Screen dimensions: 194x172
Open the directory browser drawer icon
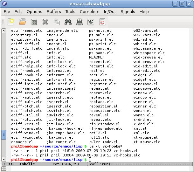tap(34, 22)
